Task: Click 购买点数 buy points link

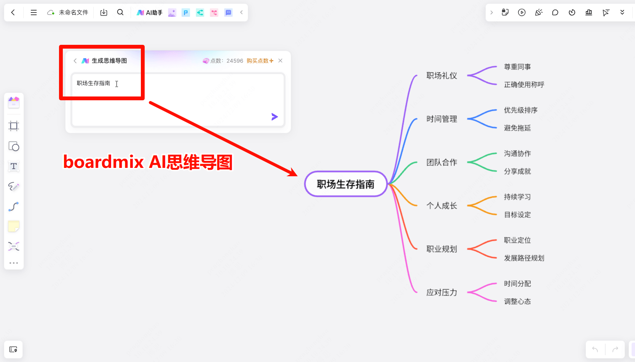Action: pos(260,61)
